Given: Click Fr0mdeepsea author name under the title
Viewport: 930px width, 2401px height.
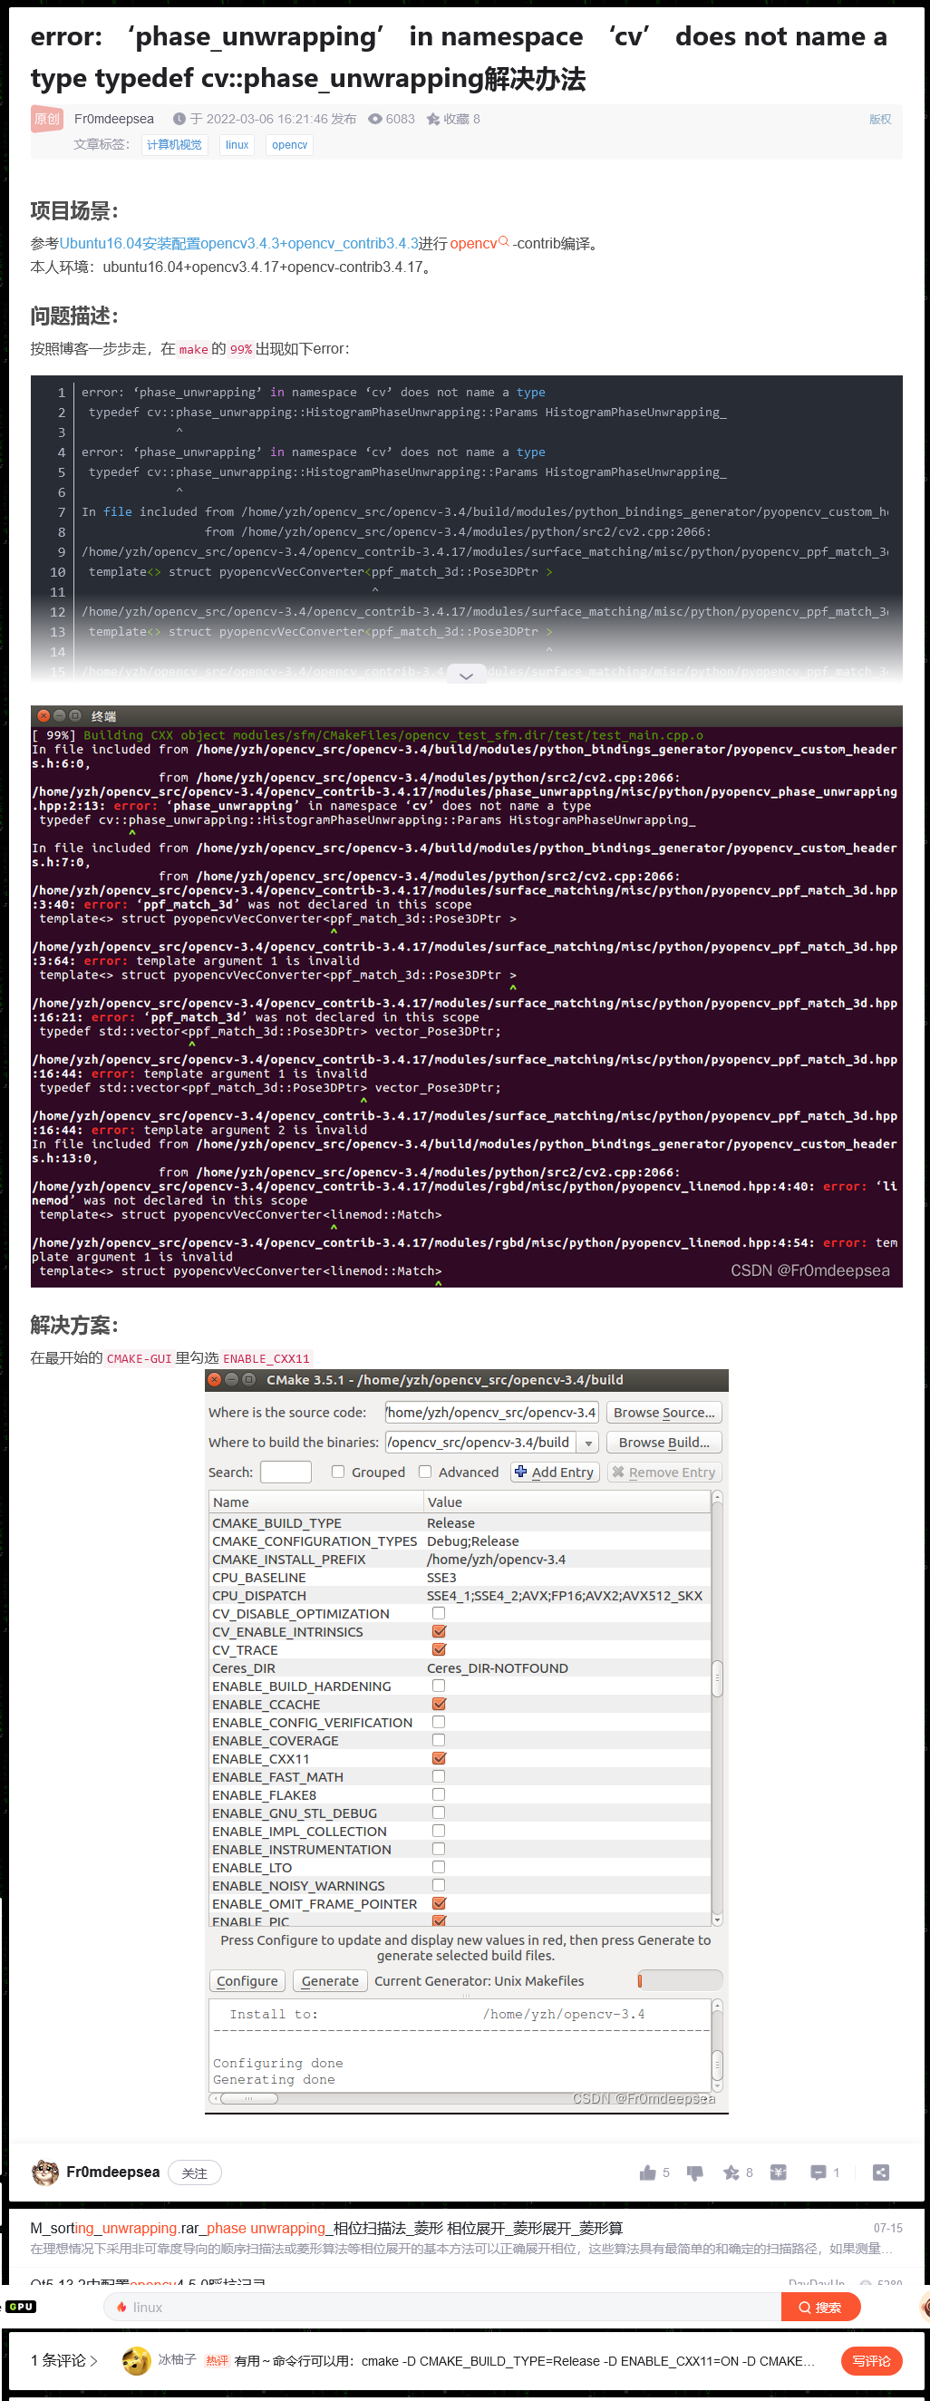Looking at the screenshot, I should (113, 120).
